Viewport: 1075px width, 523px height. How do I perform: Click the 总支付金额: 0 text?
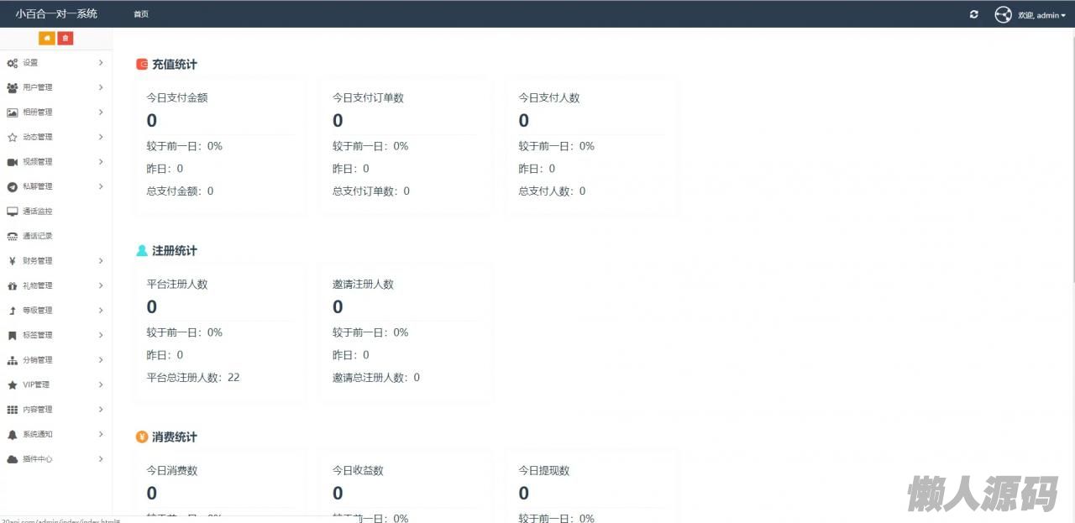click(x=180, y=191)
